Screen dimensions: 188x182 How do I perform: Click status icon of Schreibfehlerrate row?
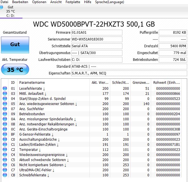5,175
